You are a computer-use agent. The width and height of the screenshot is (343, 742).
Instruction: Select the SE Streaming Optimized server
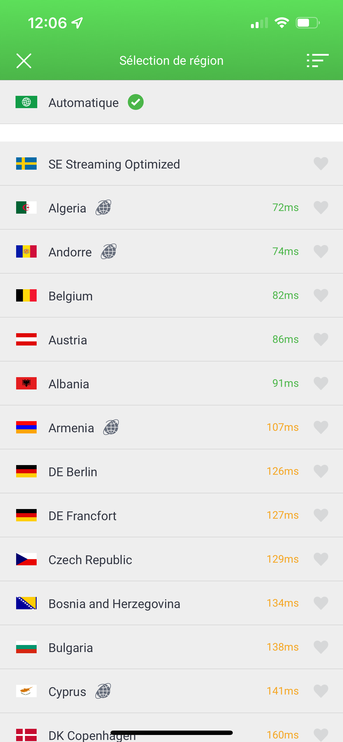pyautogui.click(x=171, y=164)
